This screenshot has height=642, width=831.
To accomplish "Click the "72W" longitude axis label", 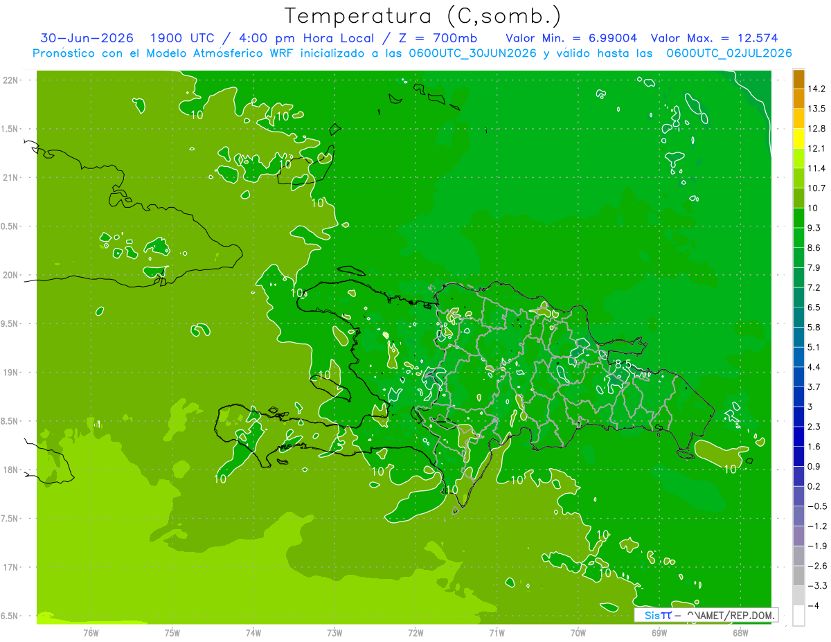I will [415, 633].
